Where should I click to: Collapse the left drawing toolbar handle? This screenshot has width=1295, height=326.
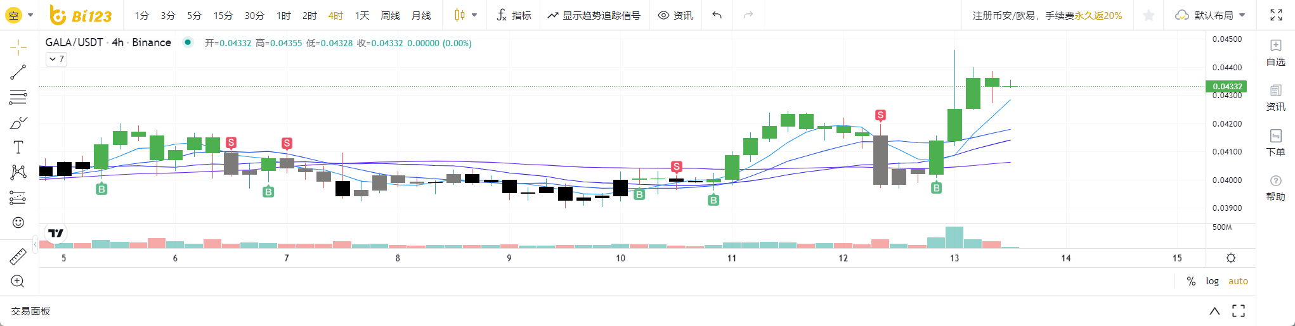point(36,244)
